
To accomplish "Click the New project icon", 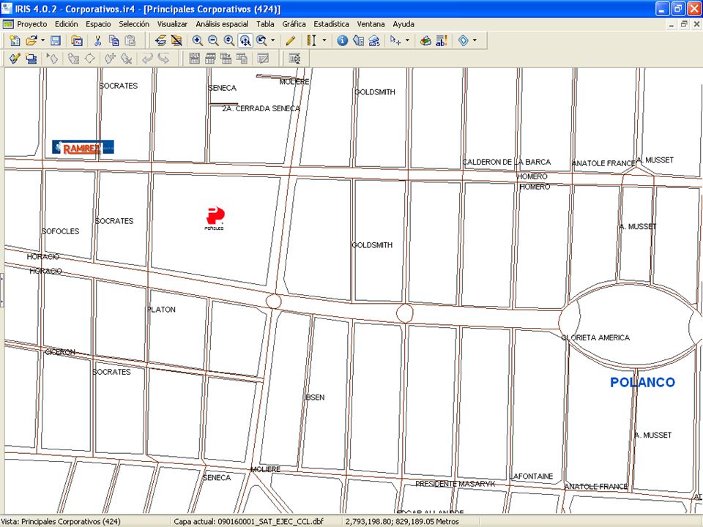I will pyautogui.click(x=15, y=41).
